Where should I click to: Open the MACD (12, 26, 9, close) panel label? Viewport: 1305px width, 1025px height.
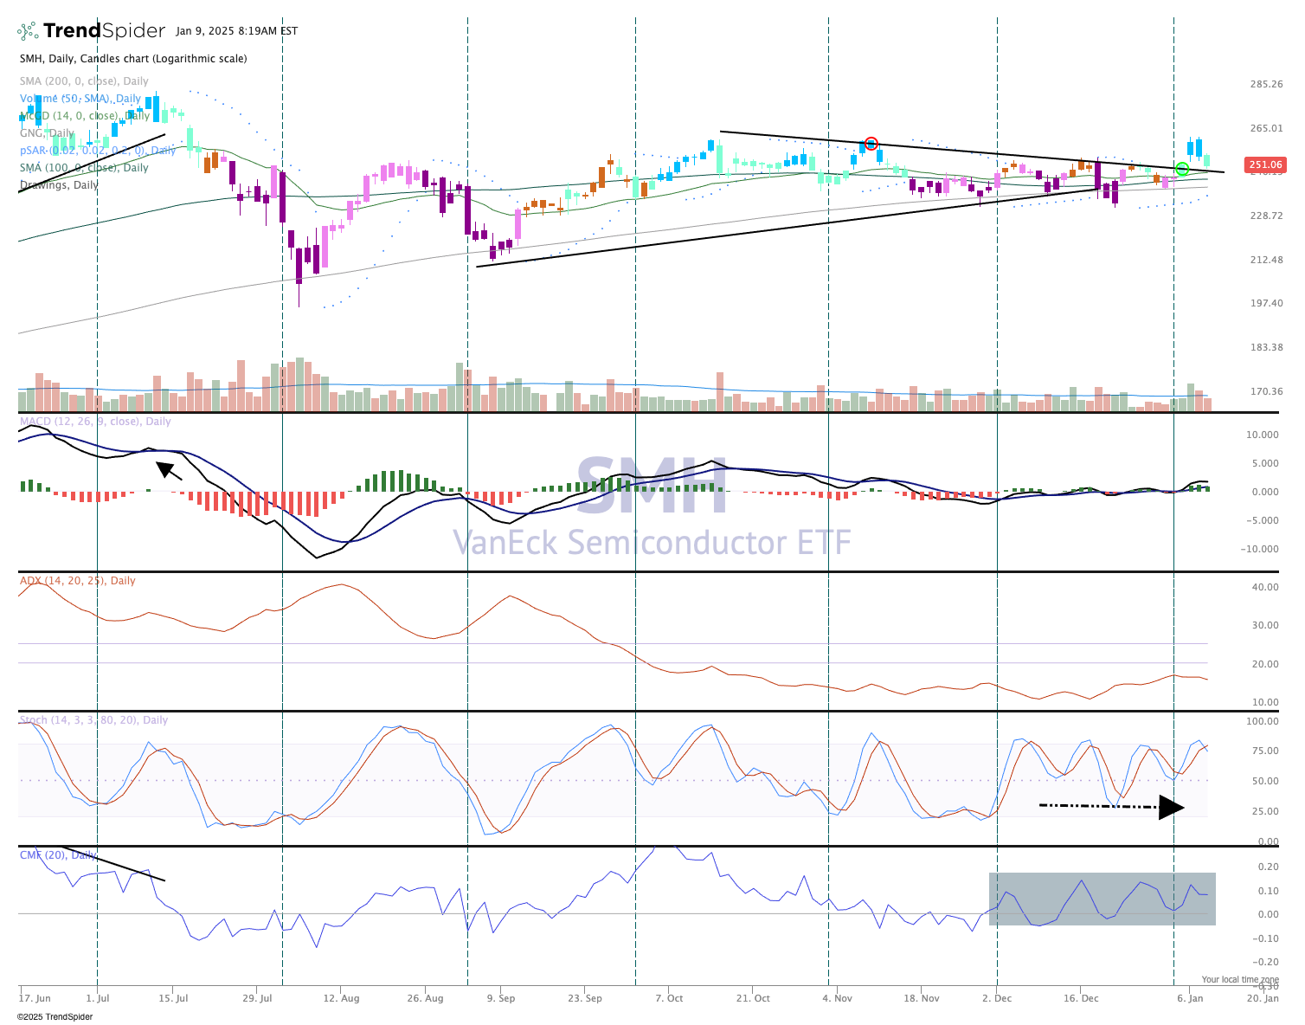(95, 422)
